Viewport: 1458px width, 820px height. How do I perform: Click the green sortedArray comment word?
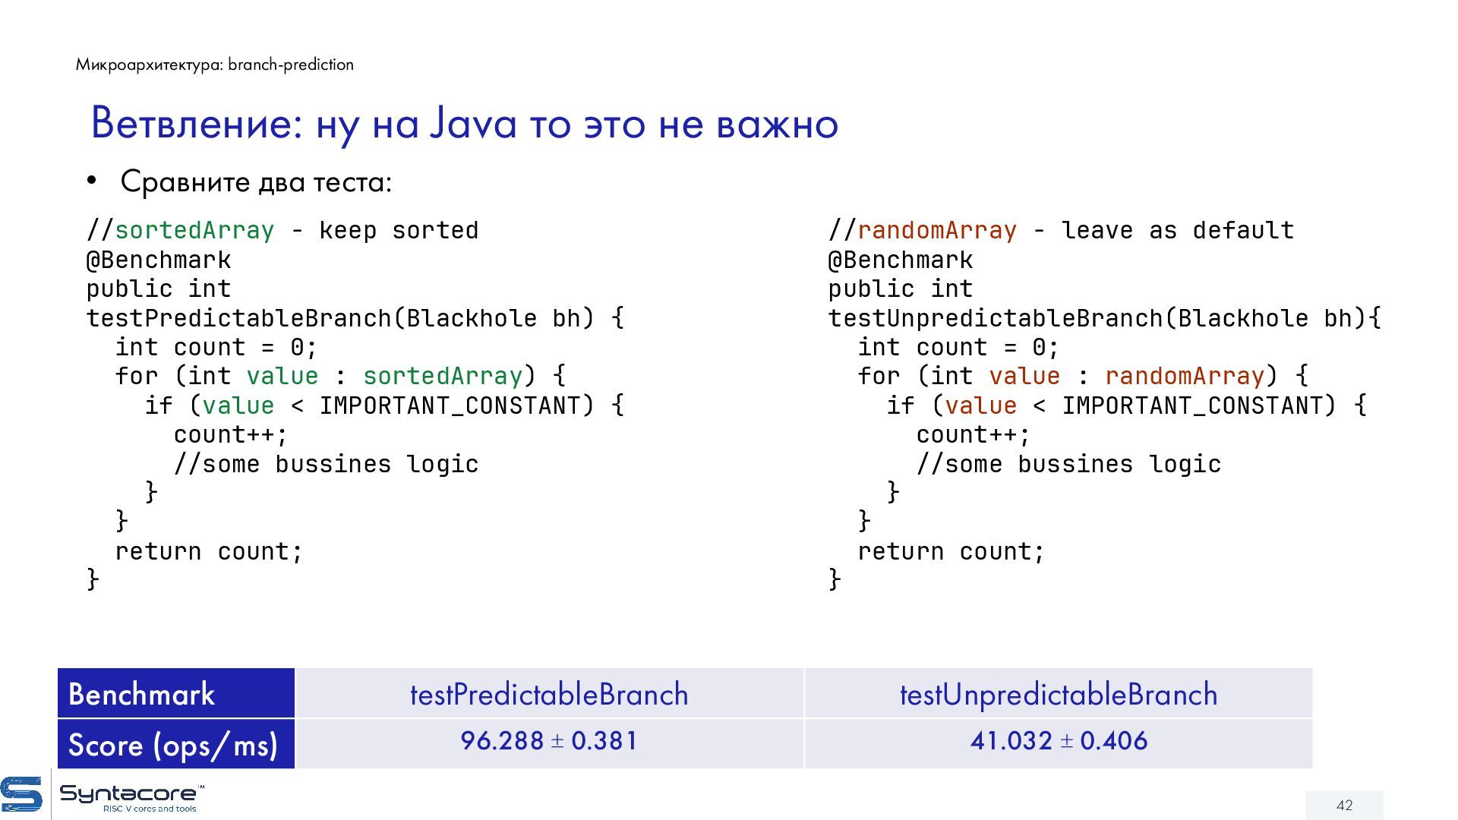(194, 230)
